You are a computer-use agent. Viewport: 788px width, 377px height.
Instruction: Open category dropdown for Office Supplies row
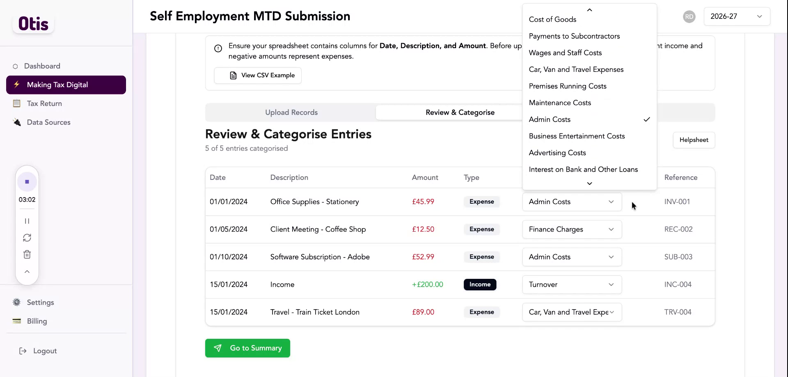[572, 202]
